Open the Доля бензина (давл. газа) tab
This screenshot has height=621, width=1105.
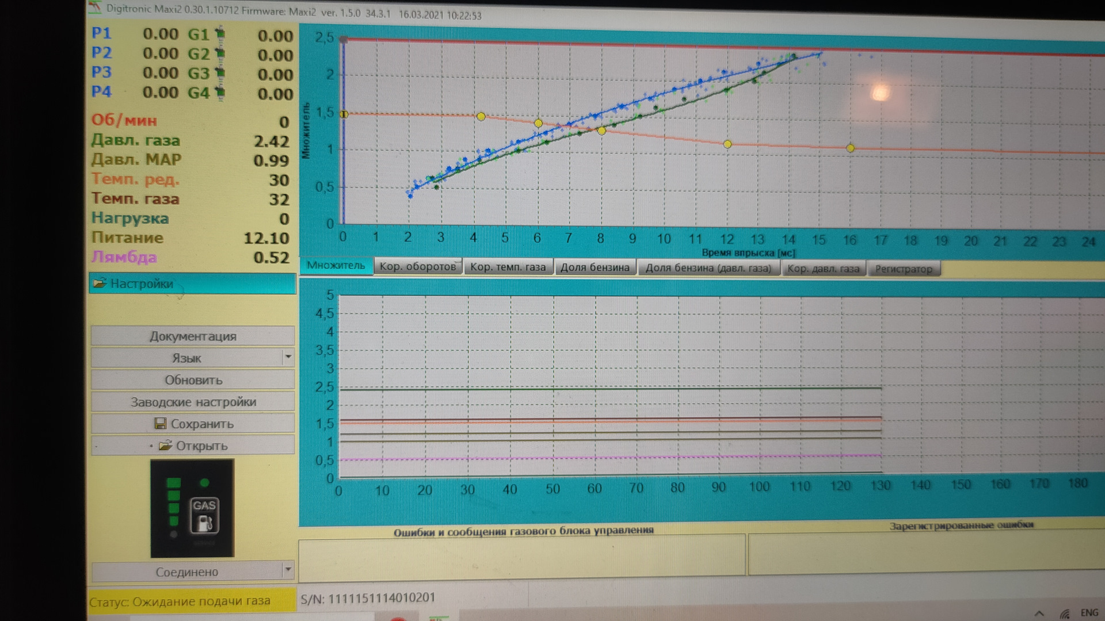[708, 268]
